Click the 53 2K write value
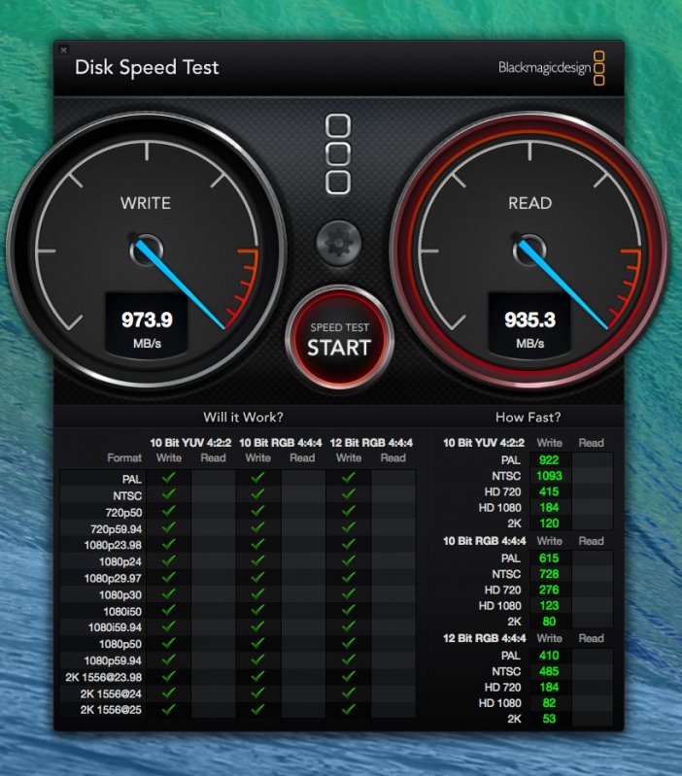Viewport: 682px width, 776px height. click(x=549, y=719)
